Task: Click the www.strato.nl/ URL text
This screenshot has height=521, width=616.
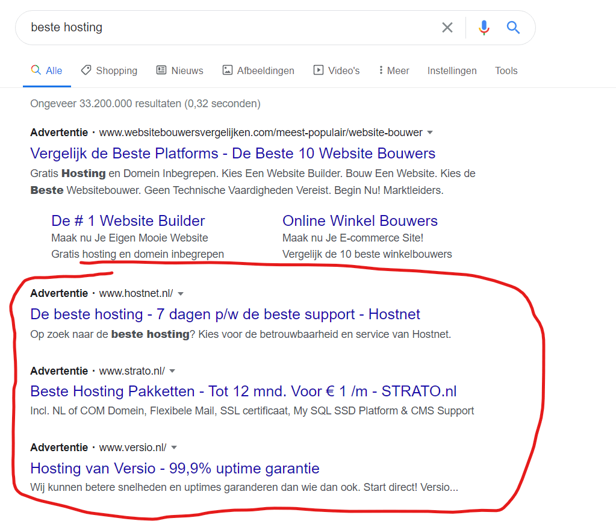Action: [x=132, y=371]
